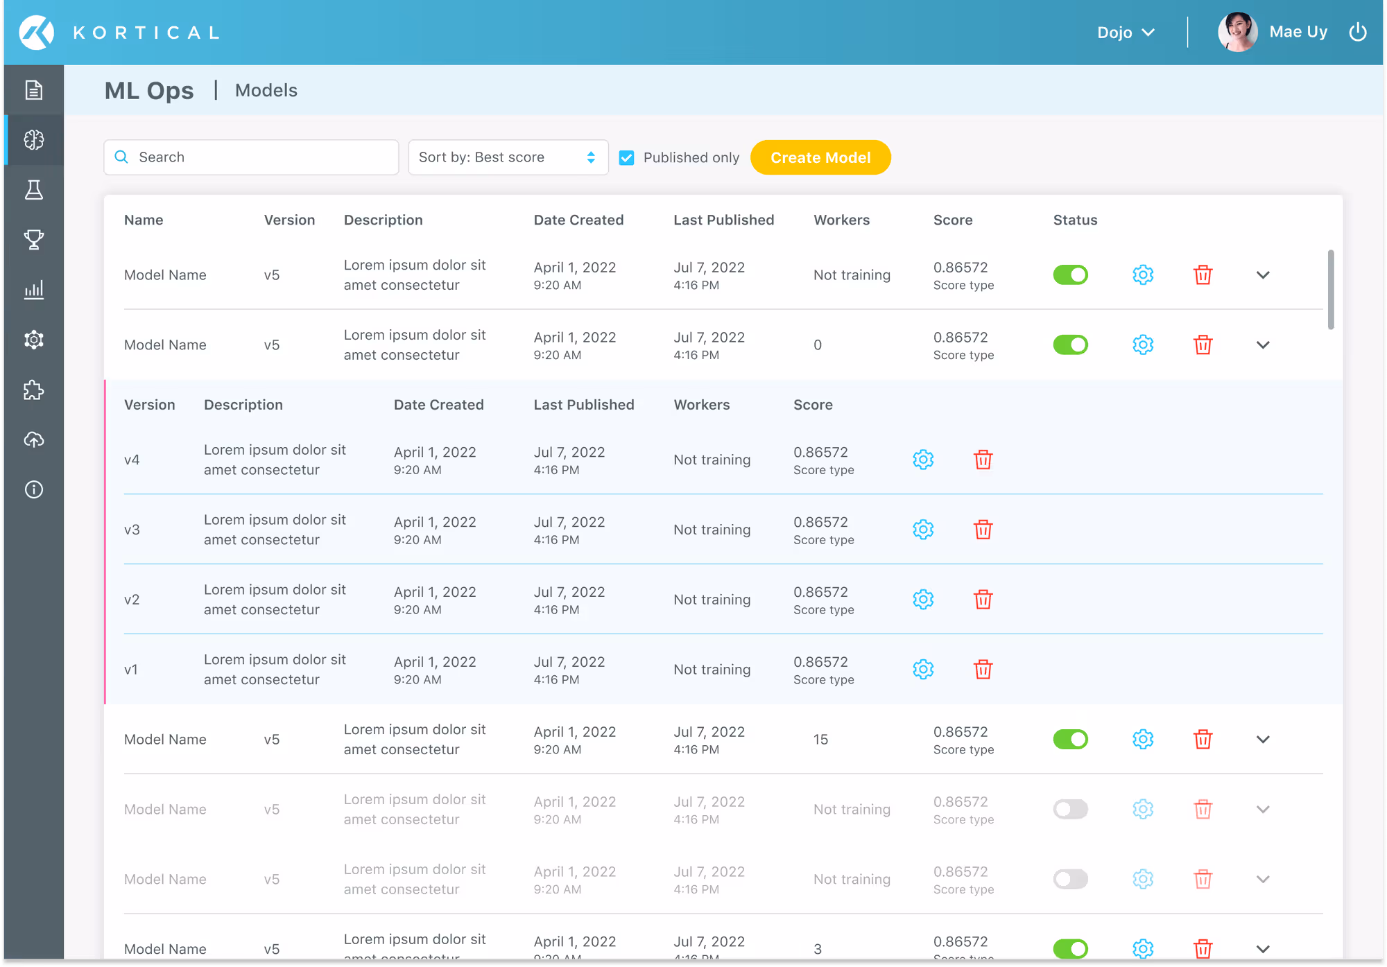This screenshot has width=1387, height=967.
Task: Click the power logout icon
Action: point(1357,33)
